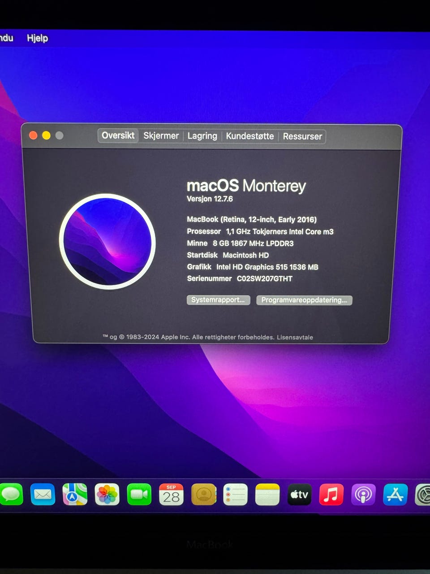Switch to the Skjermer tab

[161, 136]
